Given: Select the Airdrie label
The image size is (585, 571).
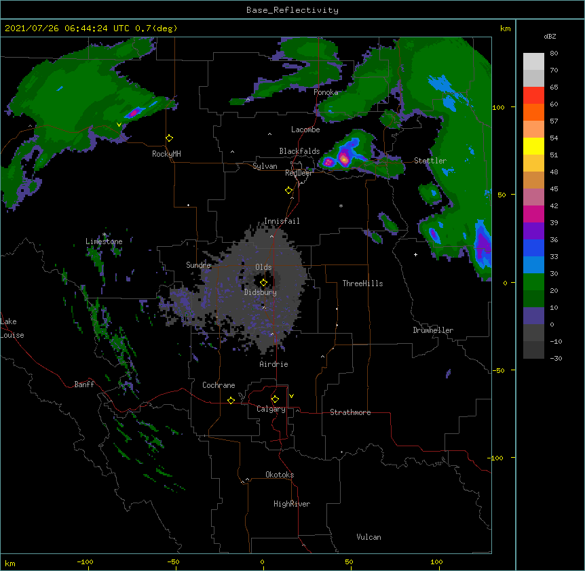Looking at the screenshot, I should point(274,364).
